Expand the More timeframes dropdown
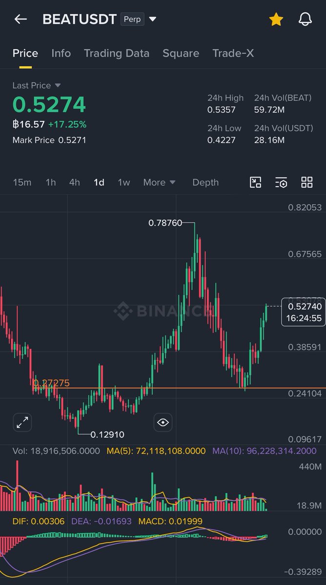Screen dimensions: 326x585 point(160,182)
